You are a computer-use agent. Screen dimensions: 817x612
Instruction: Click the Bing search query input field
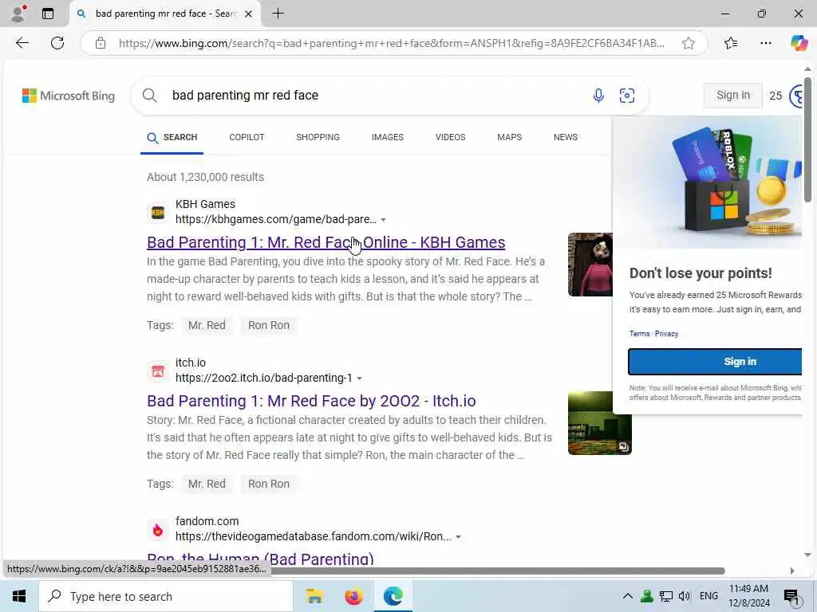375,96
